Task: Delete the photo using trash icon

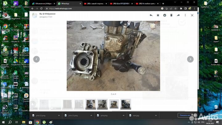Action: (171, 15)
